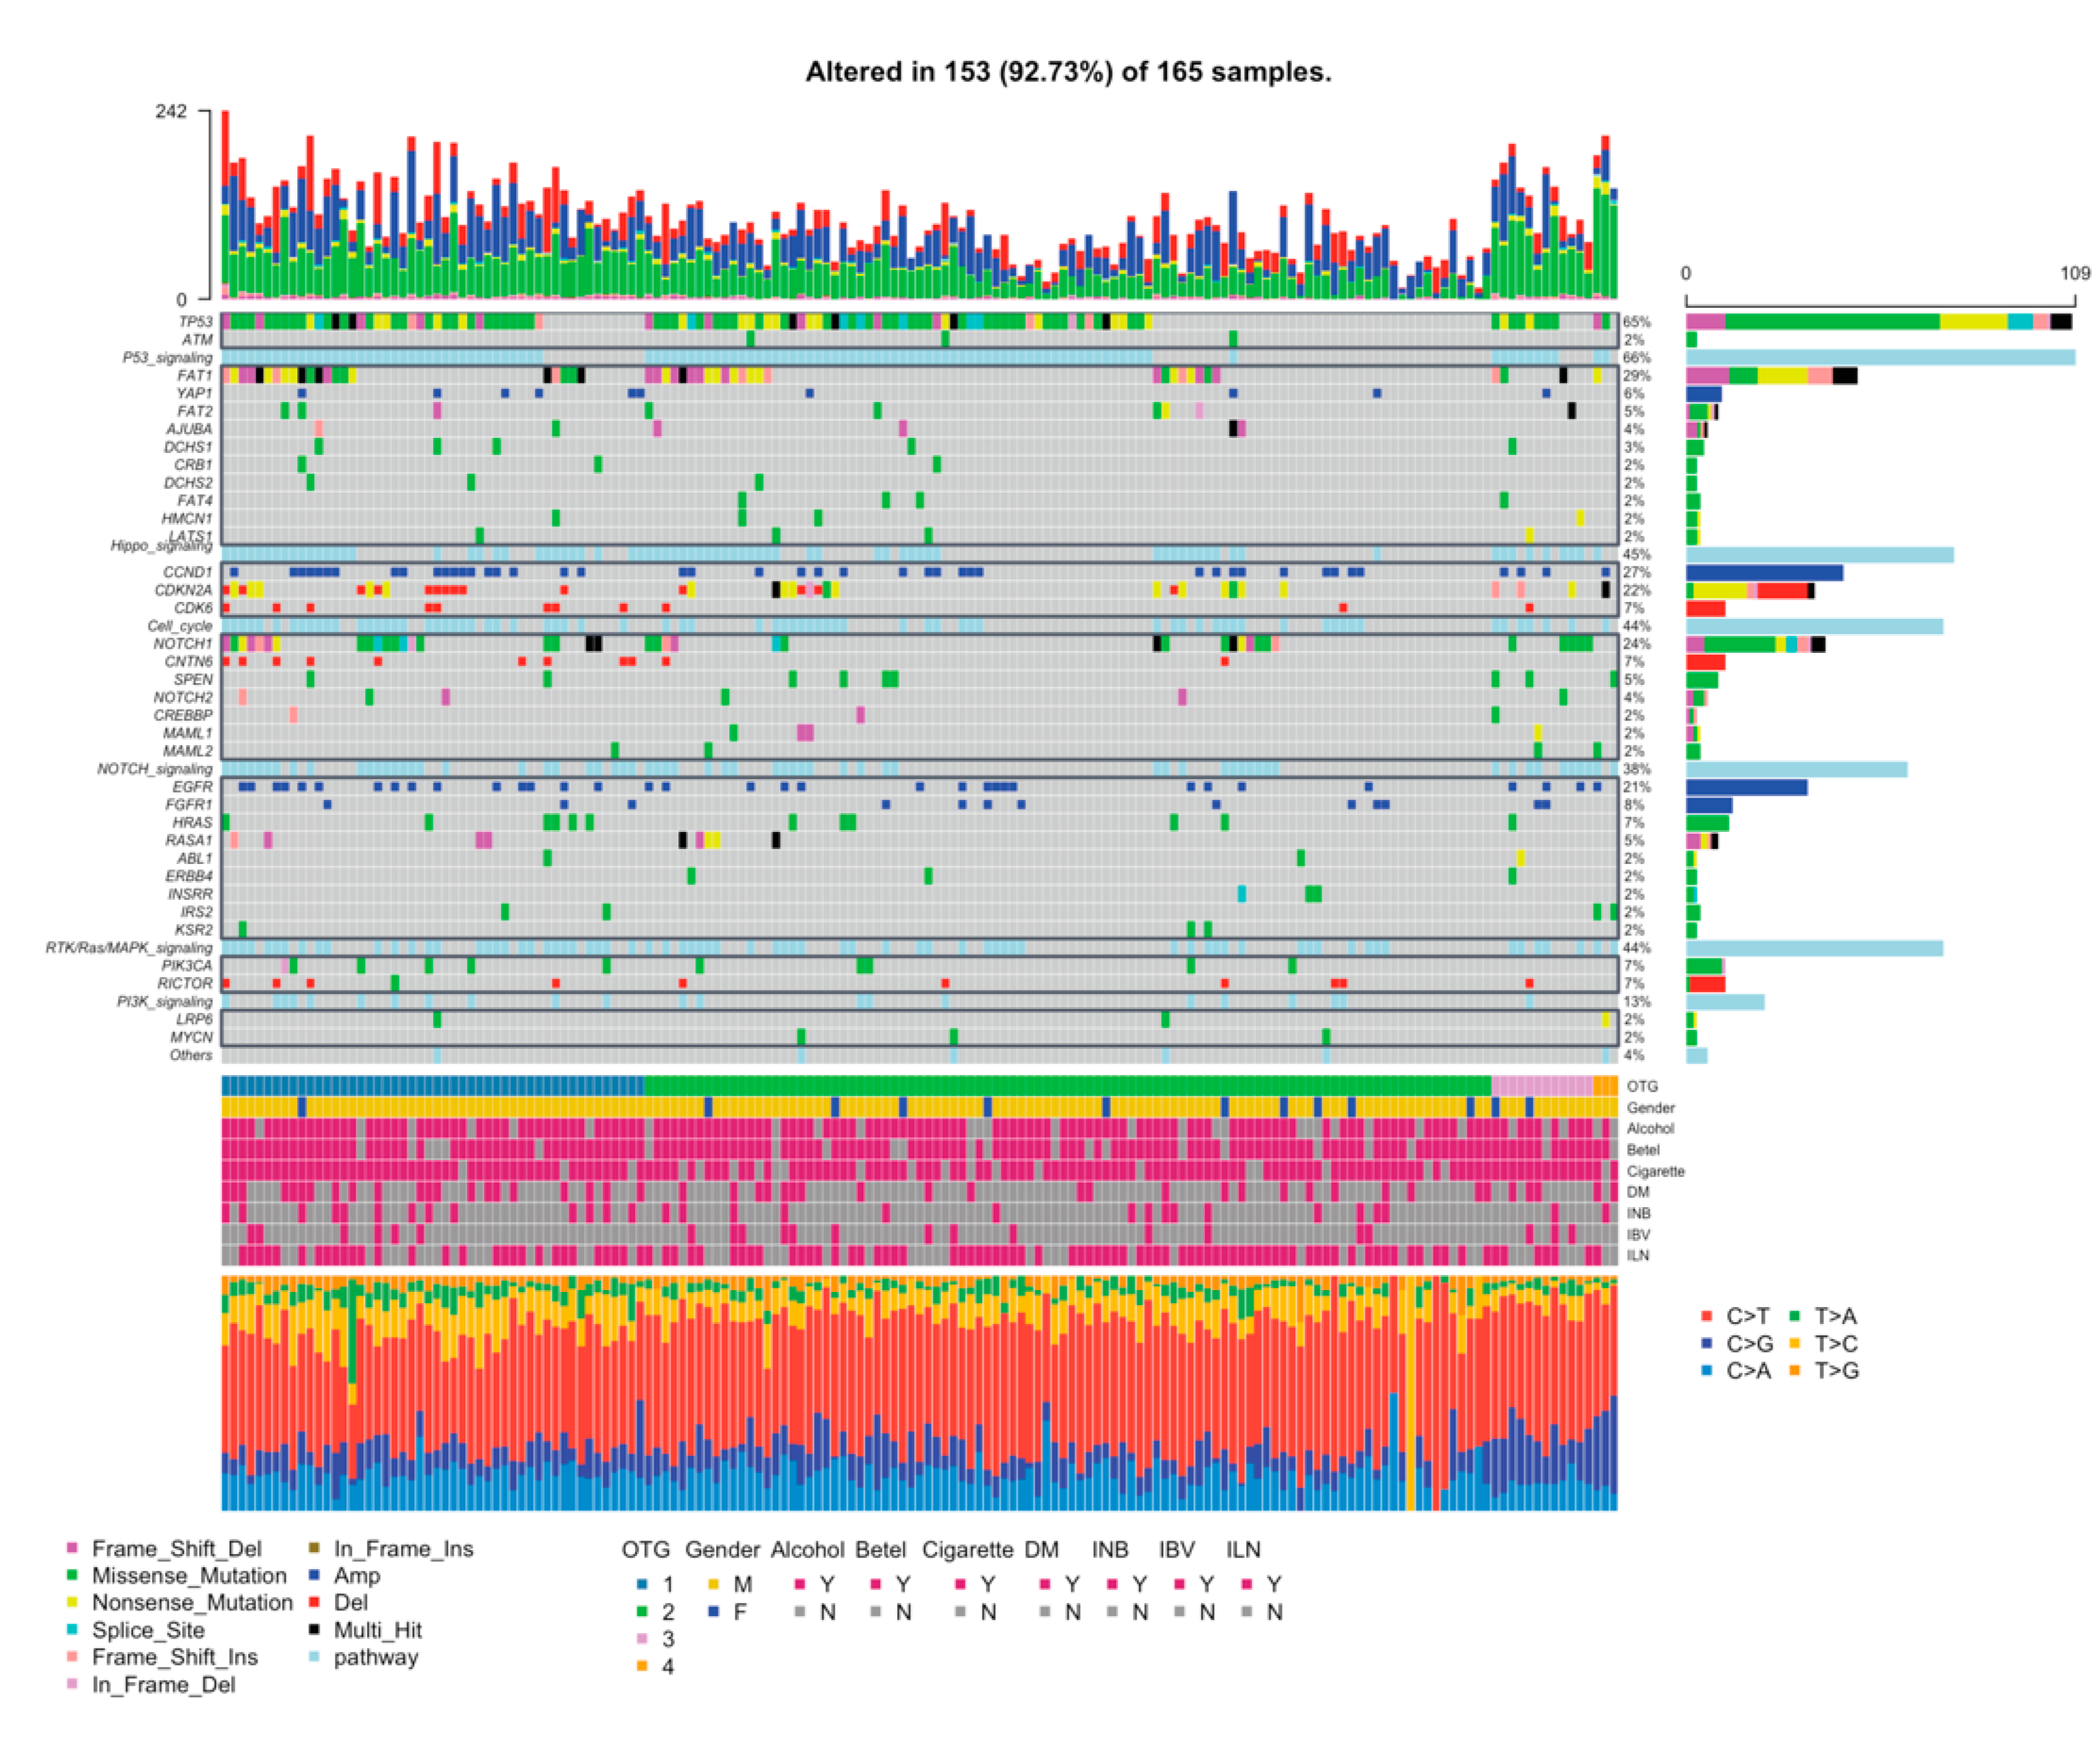Click the CDKN2A gene row label
This screenshot has width=2100, height=1743.
pyautogui.click(x=183, y=590)
